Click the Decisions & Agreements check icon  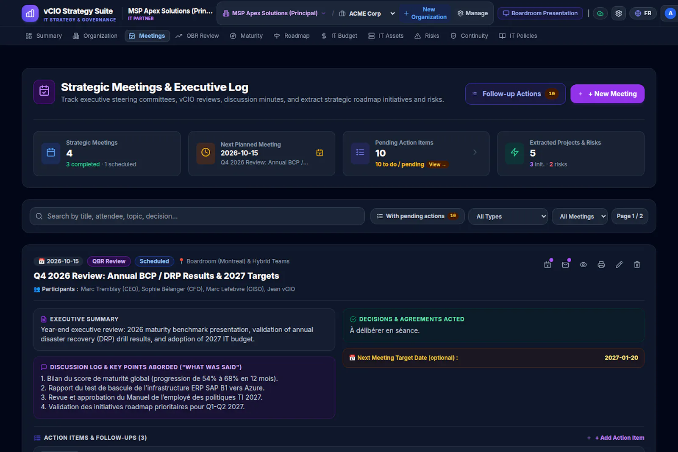353,319
